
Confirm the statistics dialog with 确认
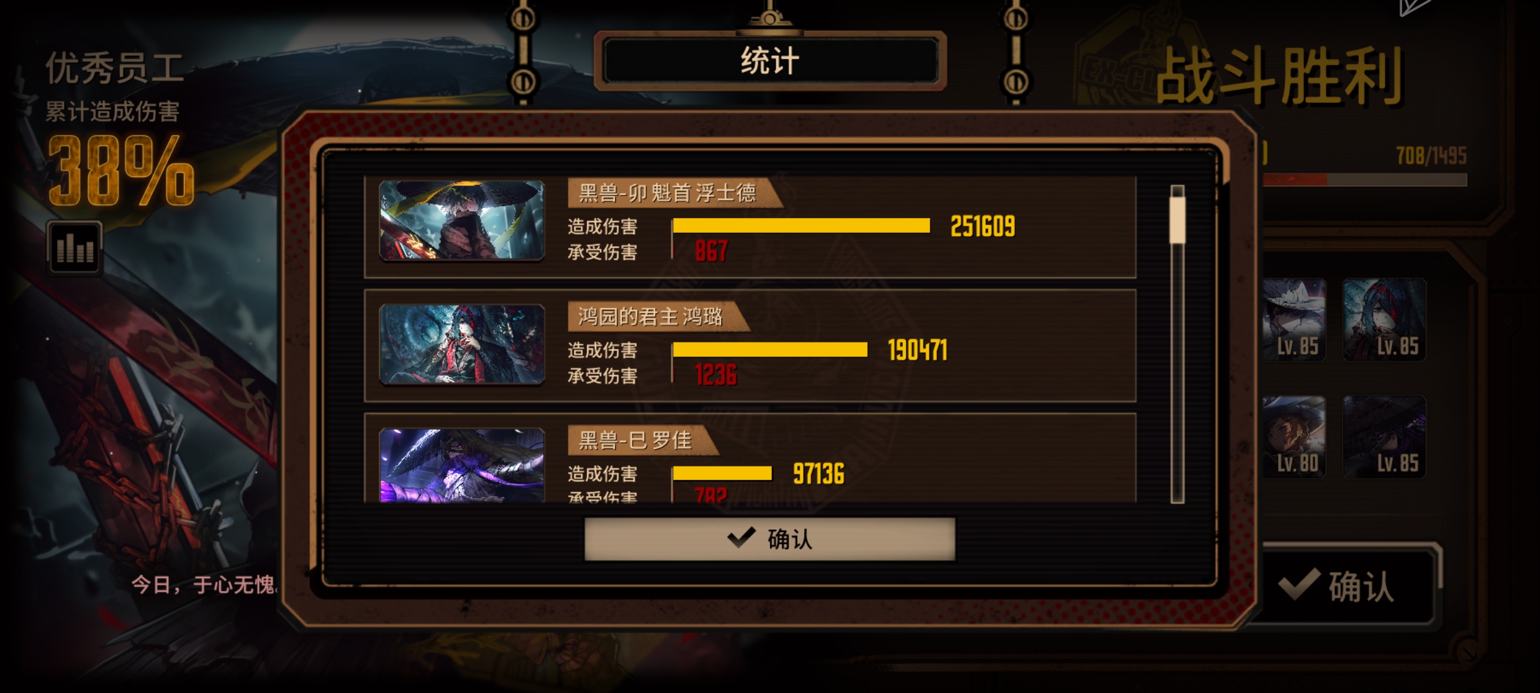point(769,539)
